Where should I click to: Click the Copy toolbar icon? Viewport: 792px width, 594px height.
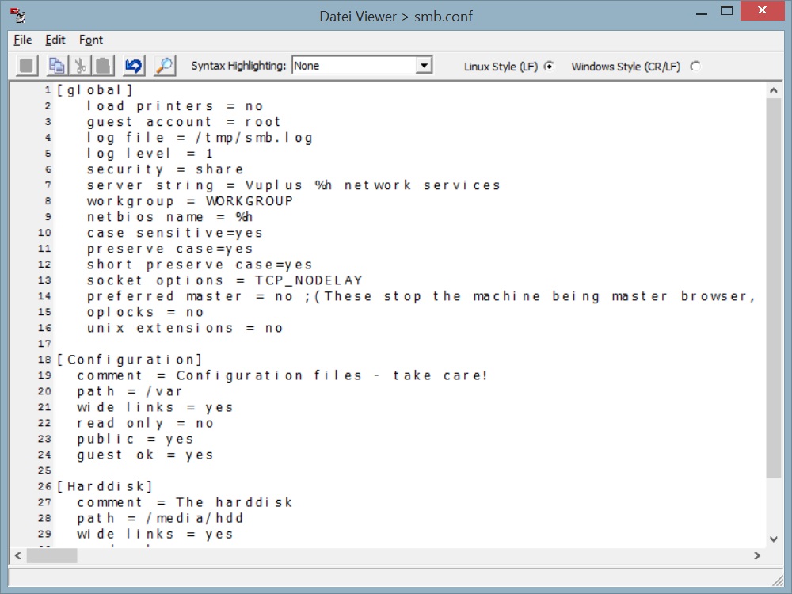pos(56,66)
